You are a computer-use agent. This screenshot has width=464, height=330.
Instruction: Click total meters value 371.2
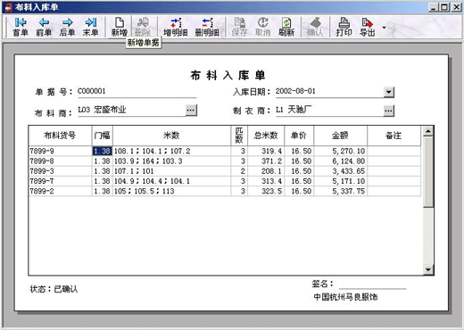[x=266, y=161]
